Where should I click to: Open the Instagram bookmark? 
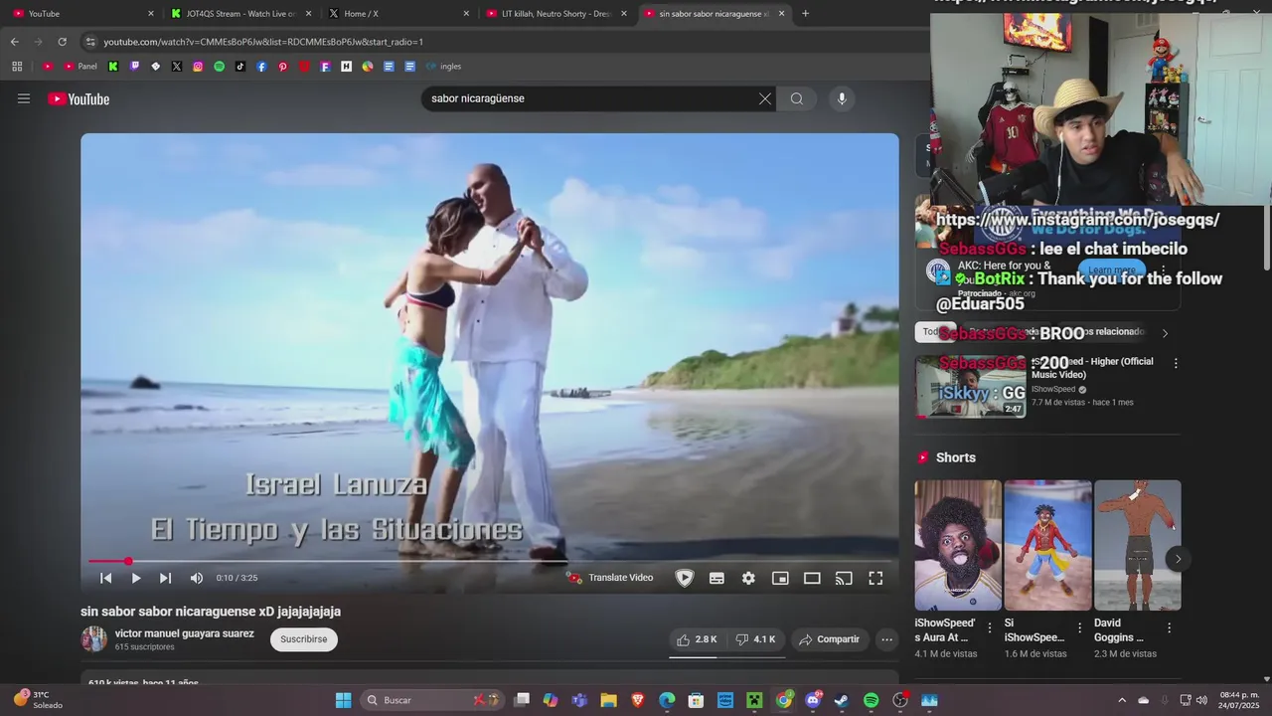[x=198, y=67]
